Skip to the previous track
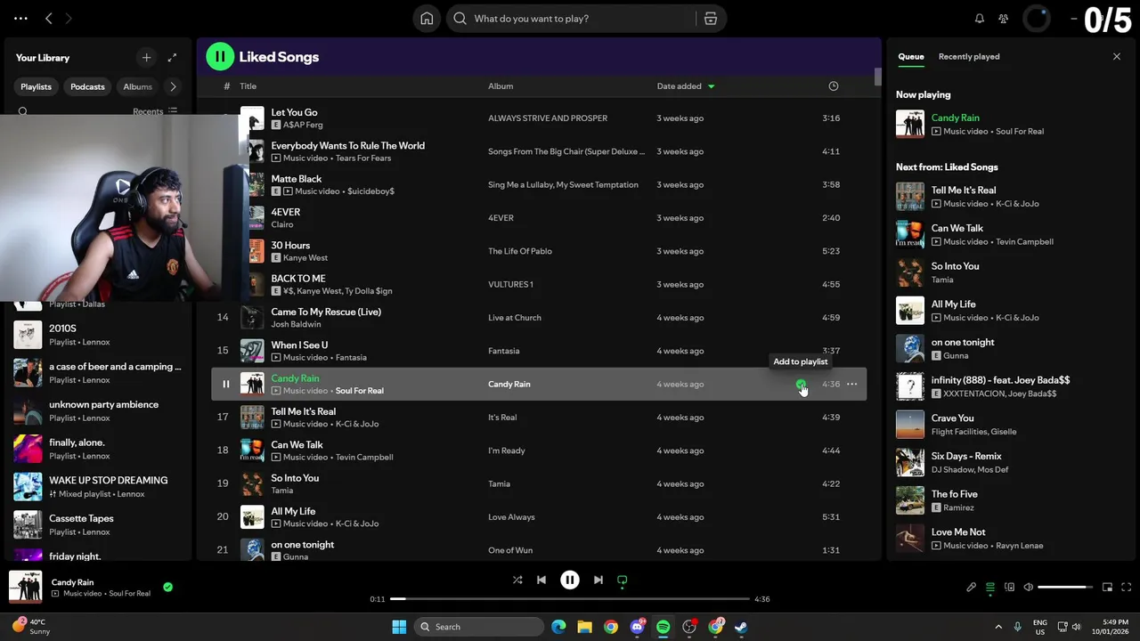 (x=541, y=580)
